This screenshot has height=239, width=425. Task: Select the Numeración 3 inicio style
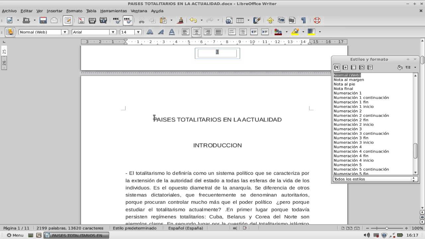tap(354, 142)
